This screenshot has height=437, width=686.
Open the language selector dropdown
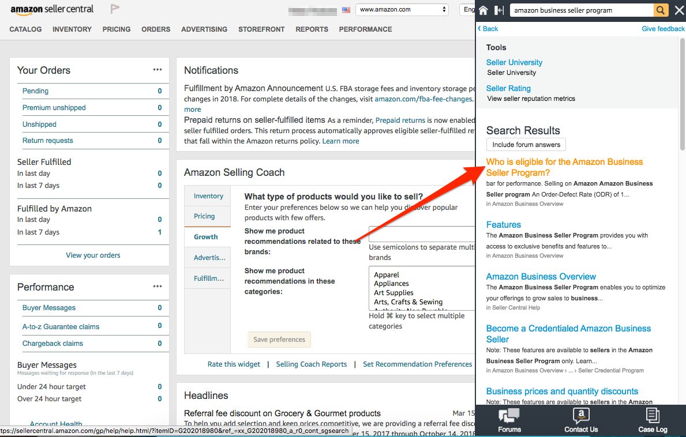point(467,10)
